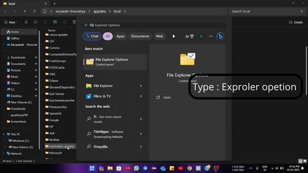Expand filmyzilla web result arrow
The image size is (308, 173).
[x=141, y=147]
